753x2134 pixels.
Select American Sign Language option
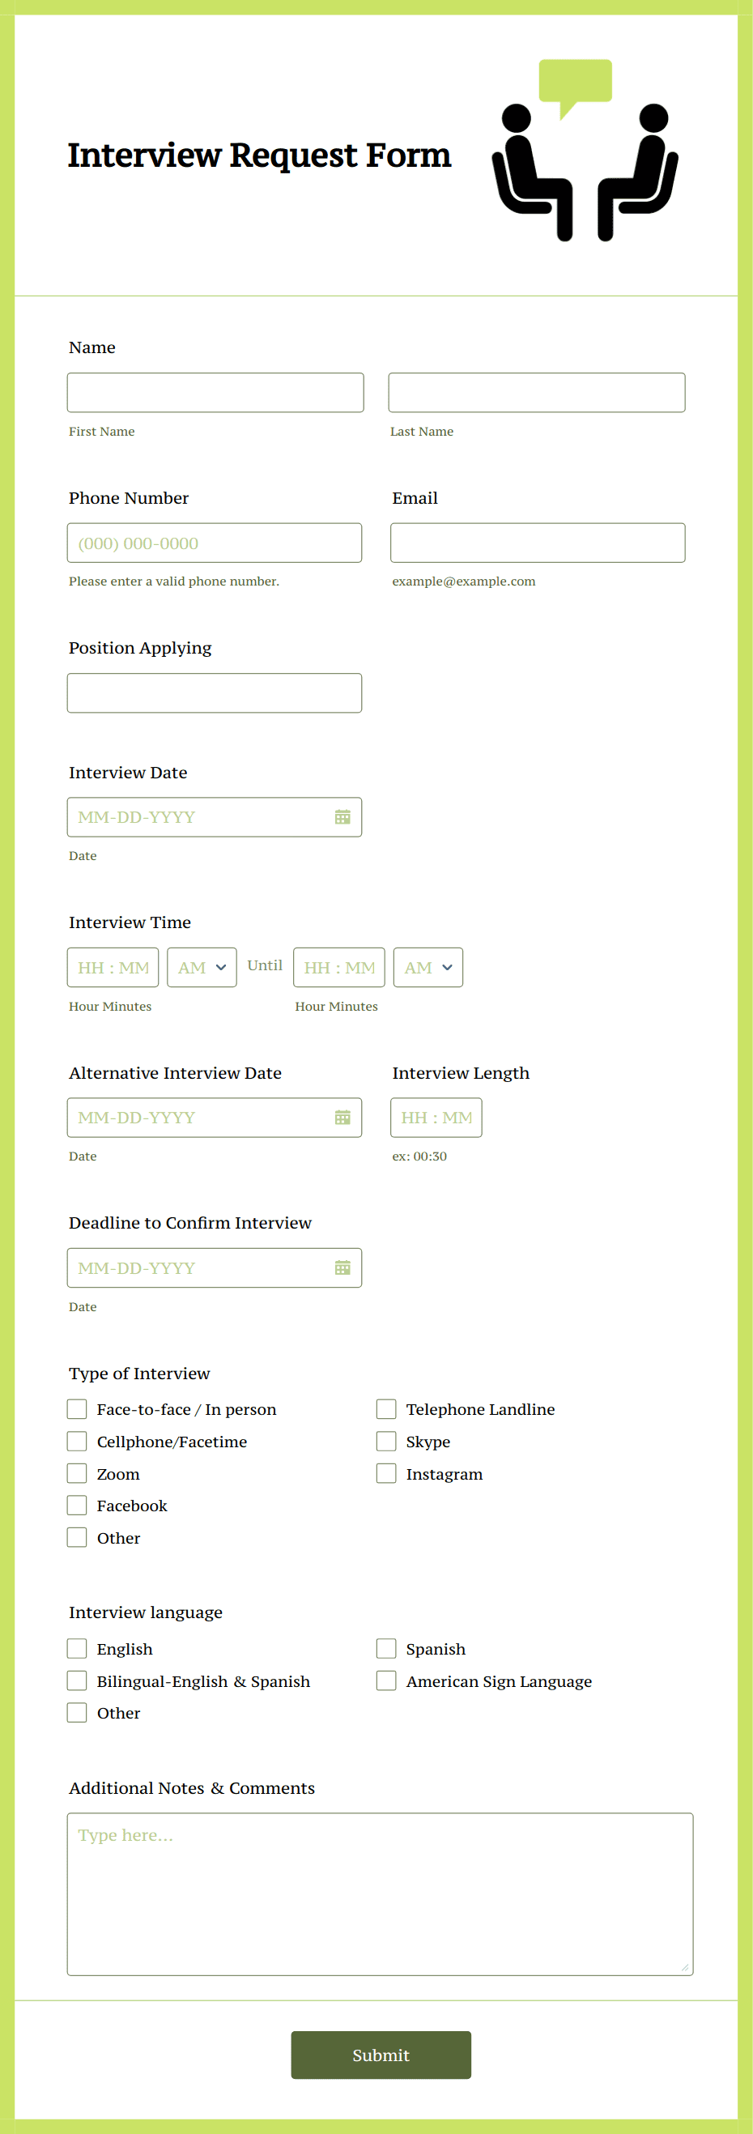(386, 1680)
